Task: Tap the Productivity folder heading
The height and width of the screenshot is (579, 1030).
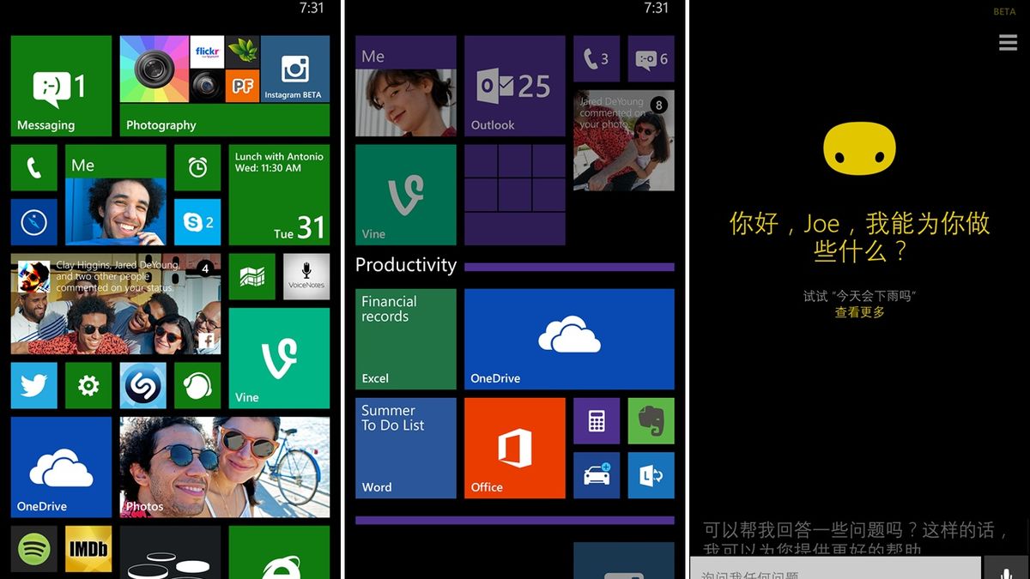Action: pyautogui.click(x=406, y=265)
